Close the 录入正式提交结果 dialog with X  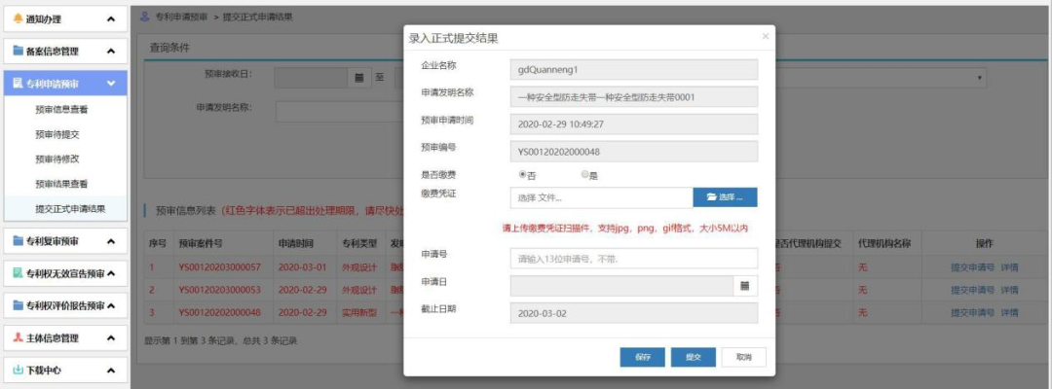point(765,36)
